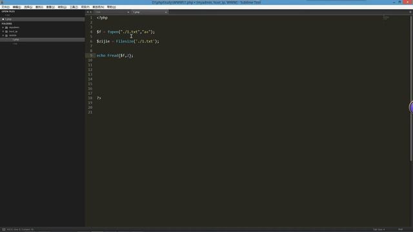This screenshot has height=232, width=413.
Task: Select the myadmin folder name
Action: pyautogui.click(x=14, y=27)
